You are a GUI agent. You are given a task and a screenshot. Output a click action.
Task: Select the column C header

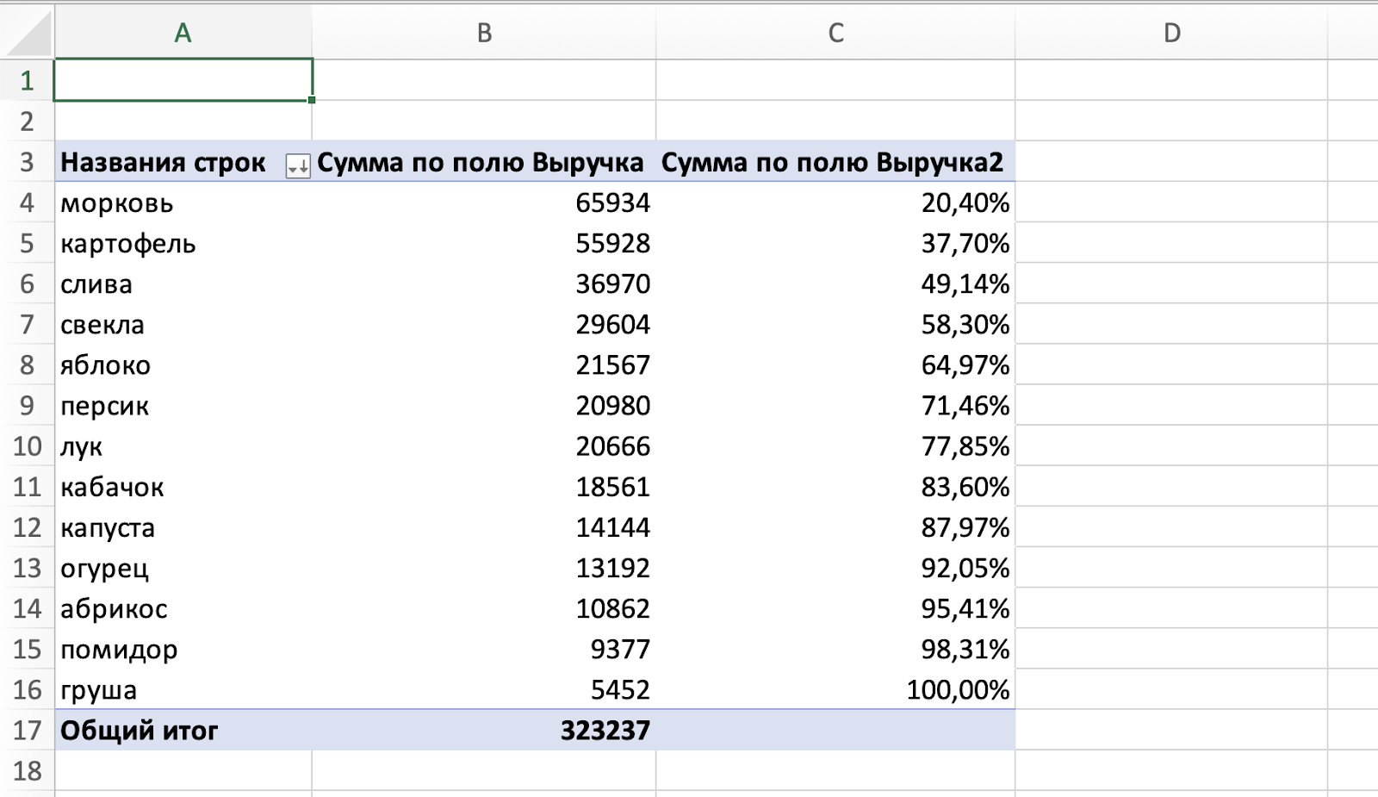click(x=835, y=33)
